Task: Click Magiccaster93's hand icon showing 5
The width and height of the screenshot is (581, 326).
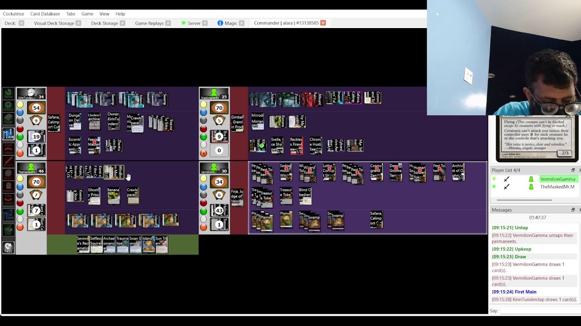Action: coord(219,121)
